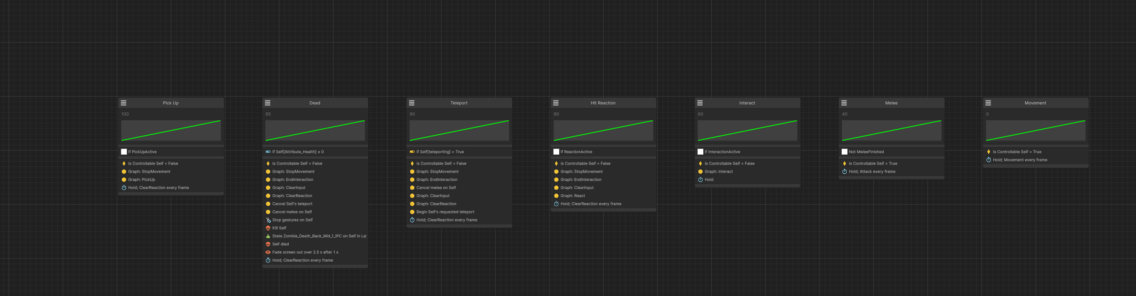Screen dimensions: 1136x296
Task: Open the Hit Reaction node hamburger menu
Action: [x=556, y=102]
